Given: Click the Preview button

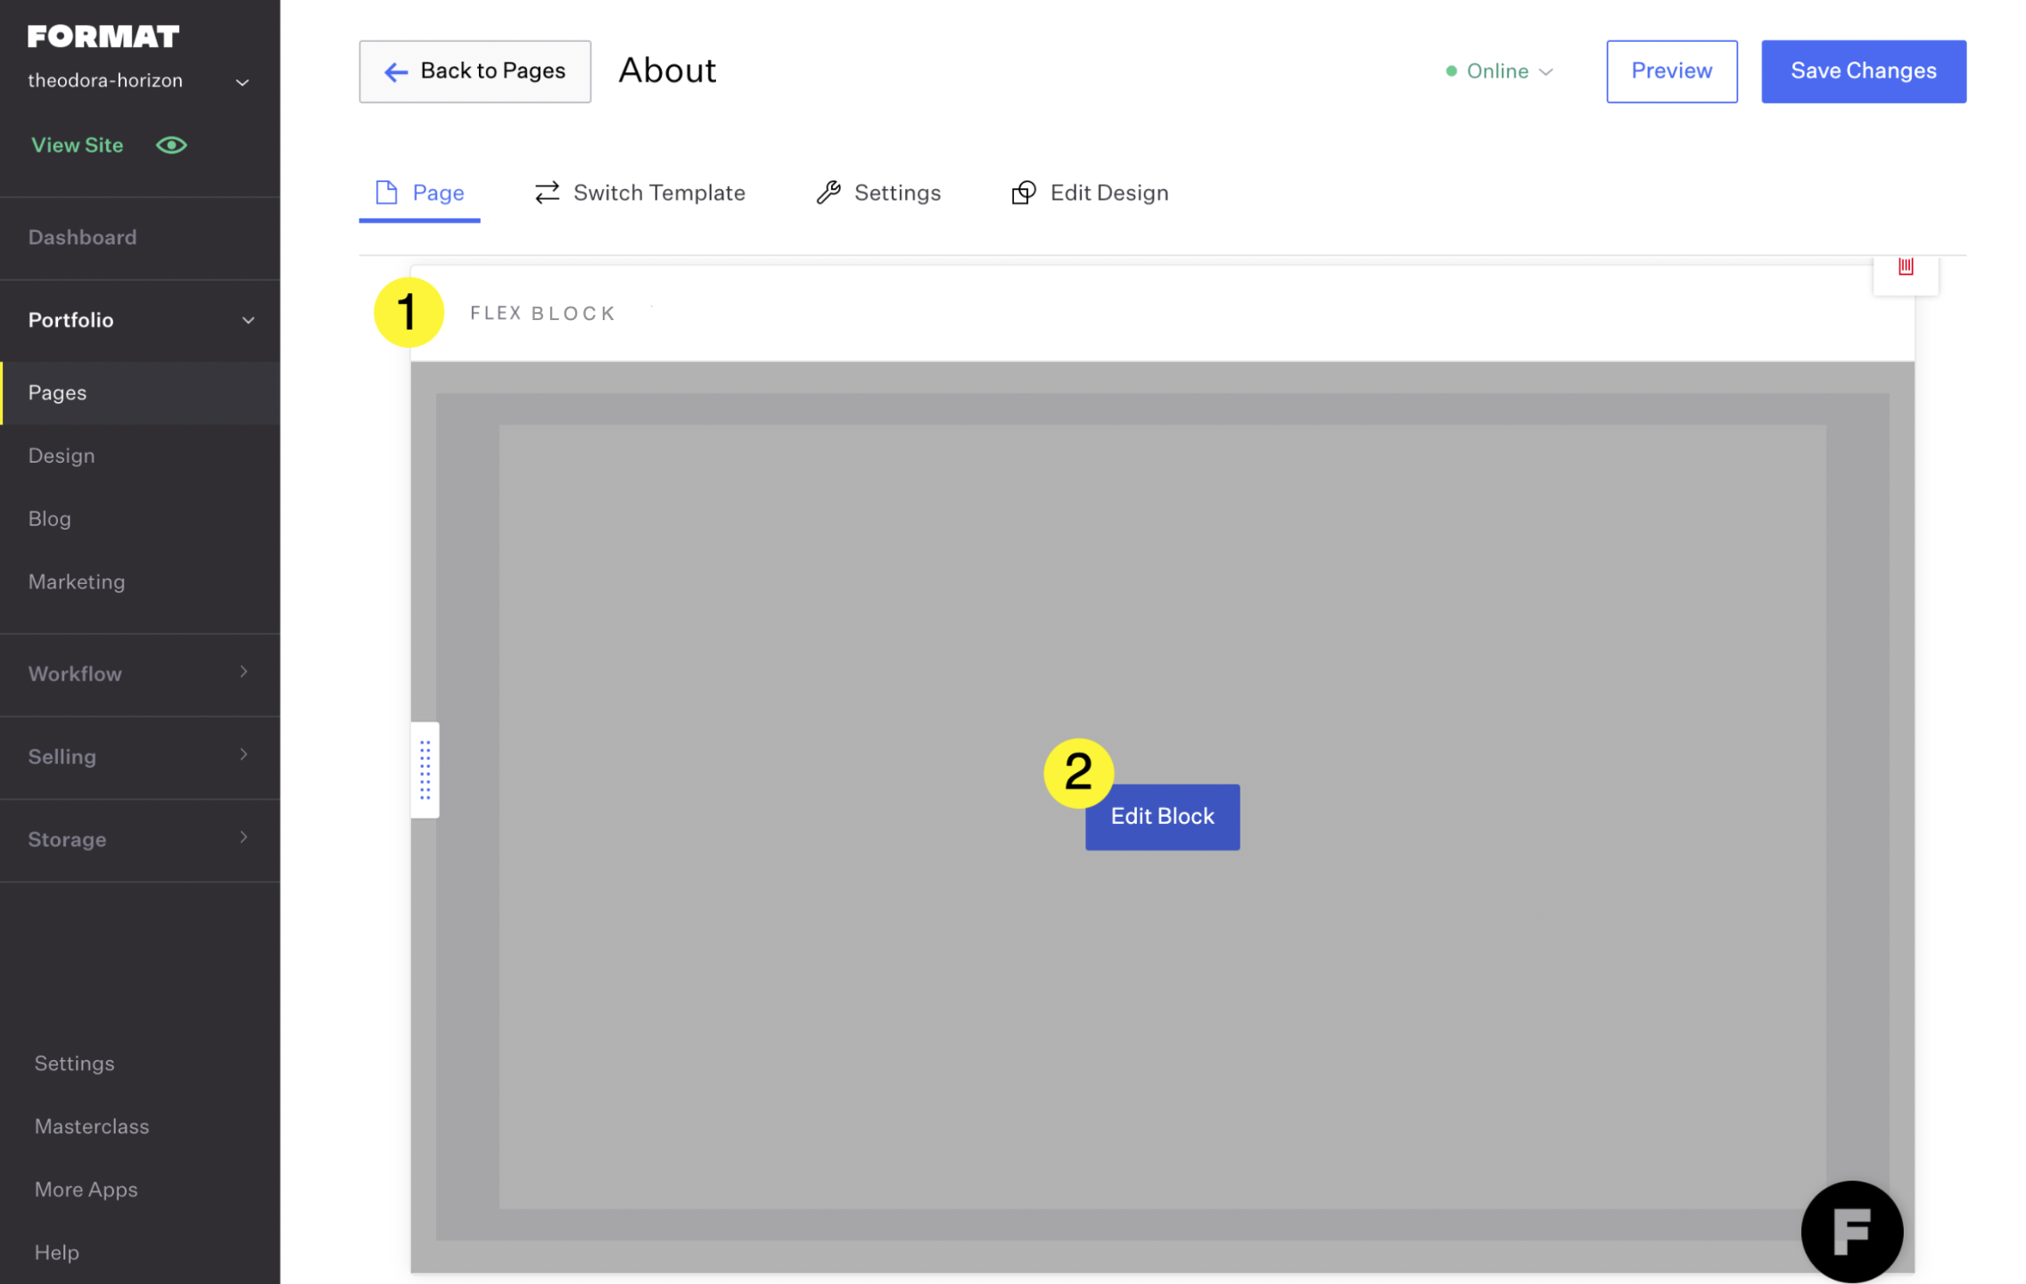Looking at the screenshot, I should [1670, 71].
